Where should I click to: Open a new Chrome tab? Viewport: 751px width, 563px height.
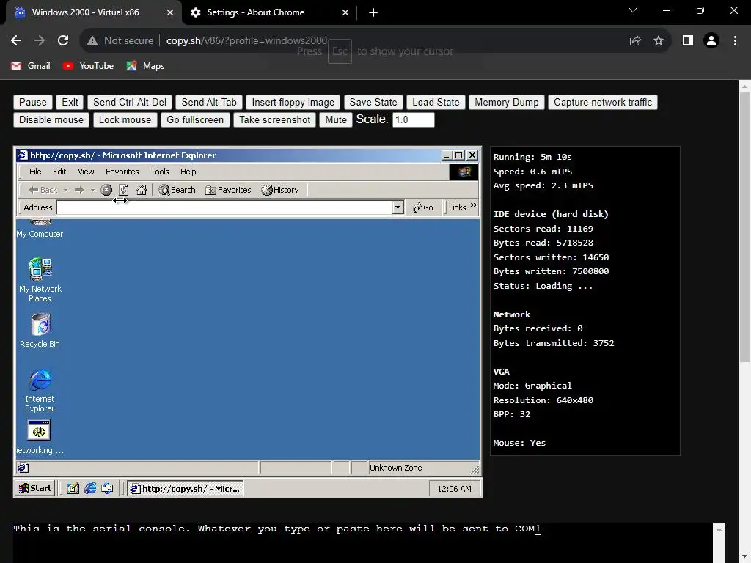[x=373, y=12]
